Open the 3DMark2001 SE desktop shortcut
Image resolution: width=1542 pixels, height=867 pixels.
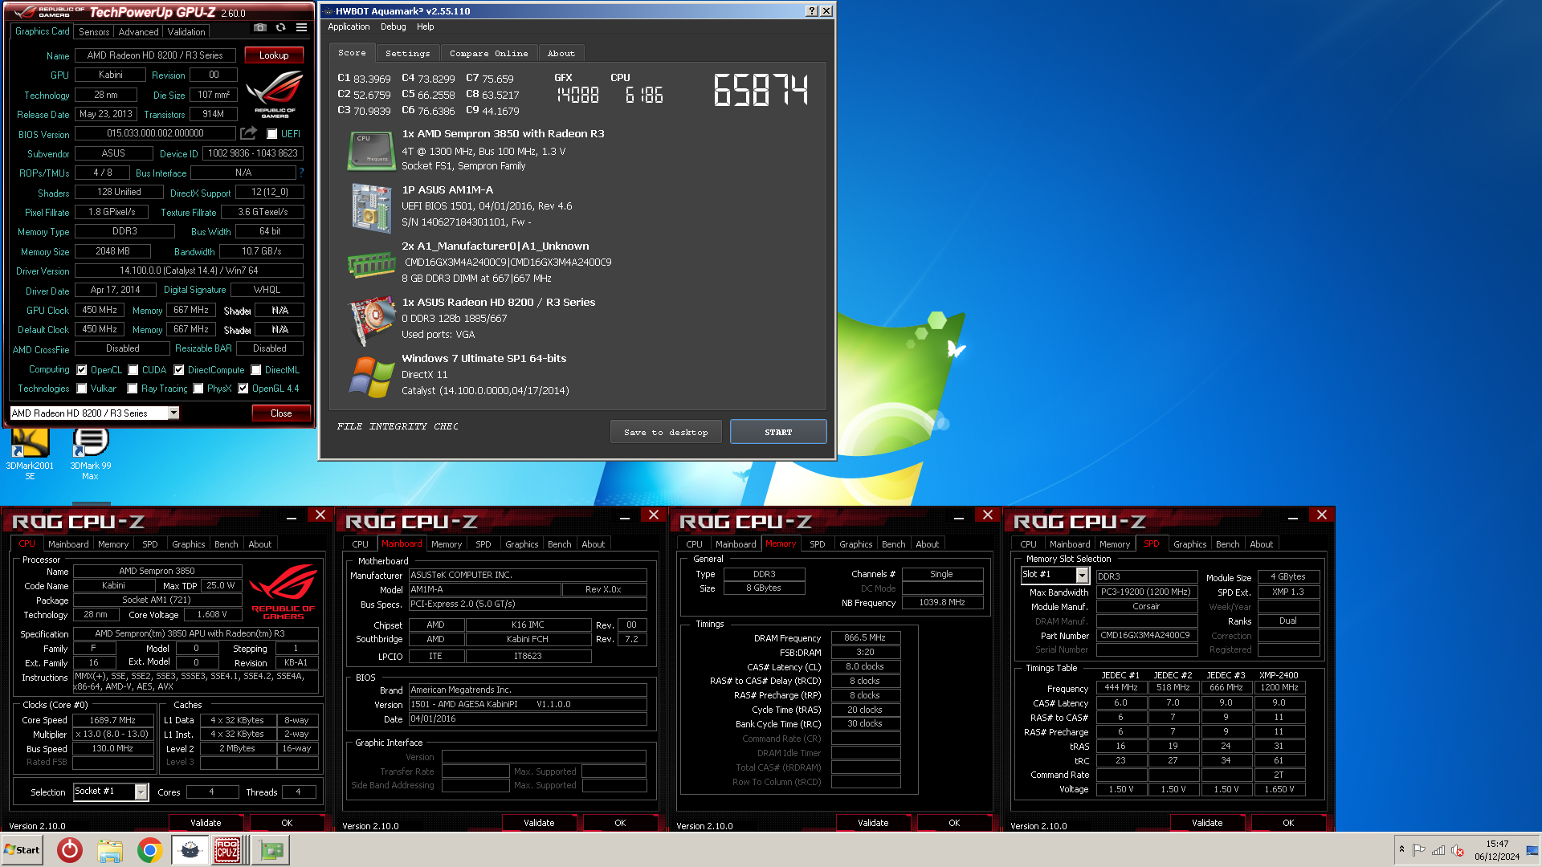[30, 454]
